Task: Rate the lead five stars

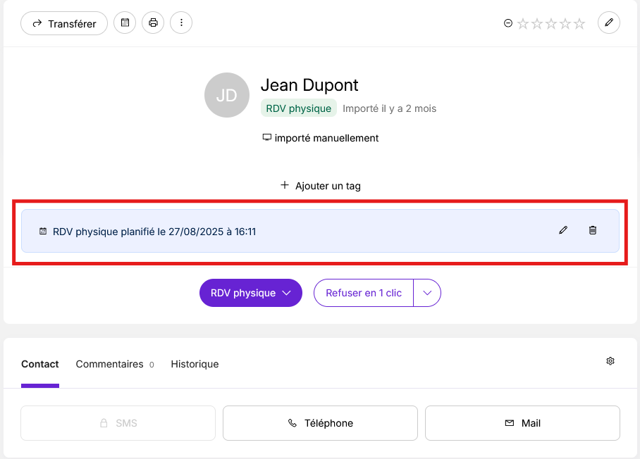Action: click(579, 24)
